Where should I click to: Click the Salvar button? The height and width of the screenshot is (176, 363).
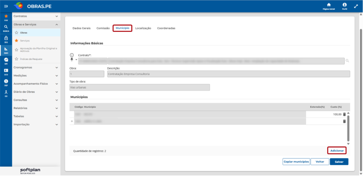click(x=339, y=162)
